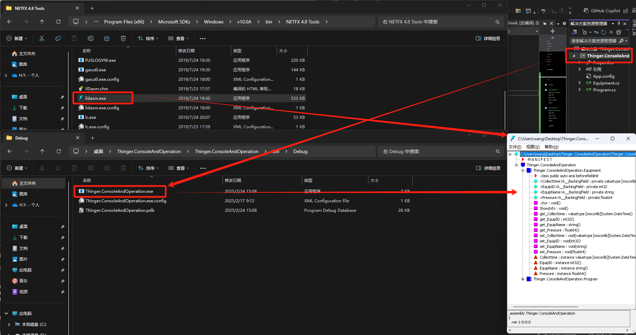Image resolution: width=636 pixels, height=335 pixels.
Task: Go up one folder in NETFX 4.8 Tools window
Action: pos(42,22)
